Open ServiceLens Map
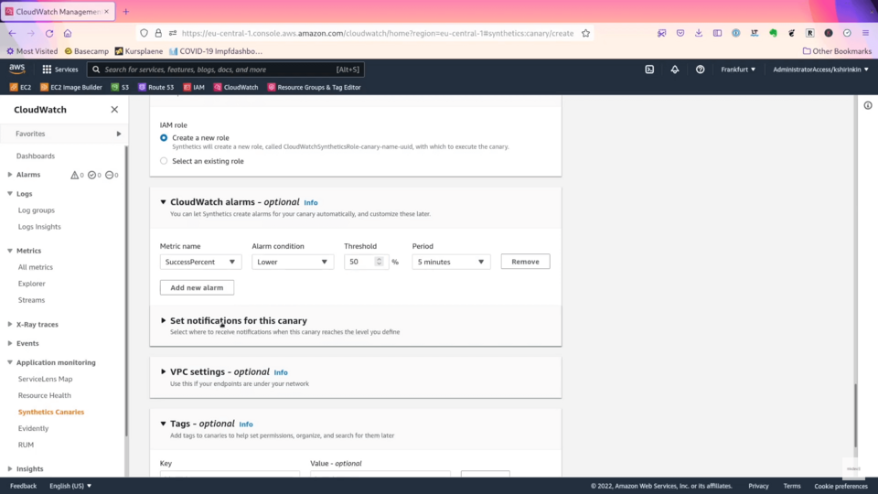Viewport: 878px width, 494px height. click(x=46, y=379)
